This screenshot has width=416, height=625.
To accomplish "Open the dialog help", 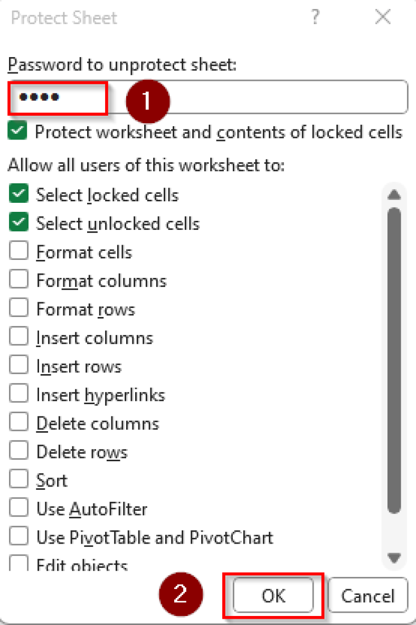I will (315, 17).
